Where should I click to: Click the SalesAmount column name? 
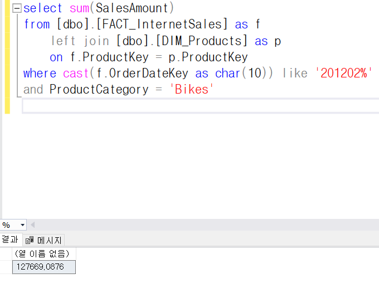tap(132, 8)
